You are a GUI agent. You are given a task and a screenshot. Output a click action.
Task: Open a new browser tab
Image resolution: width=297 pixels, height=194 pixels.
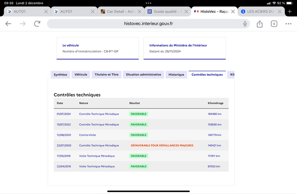click(290, 11)
